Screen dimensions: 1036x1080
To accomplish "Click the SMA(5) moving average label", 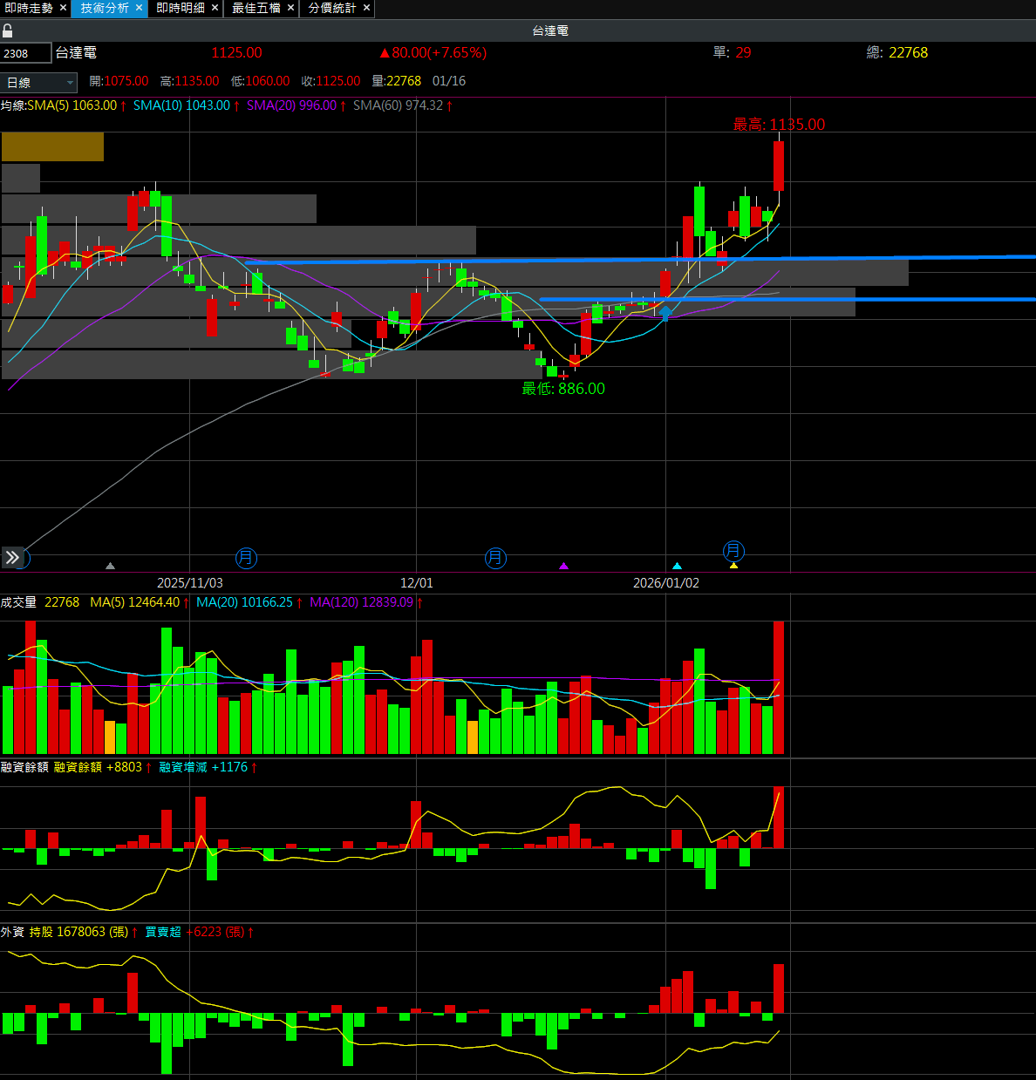I will point(72,105).
